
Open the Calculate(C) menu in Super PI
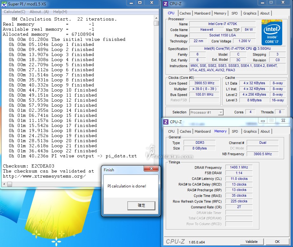tap(15, 12)
